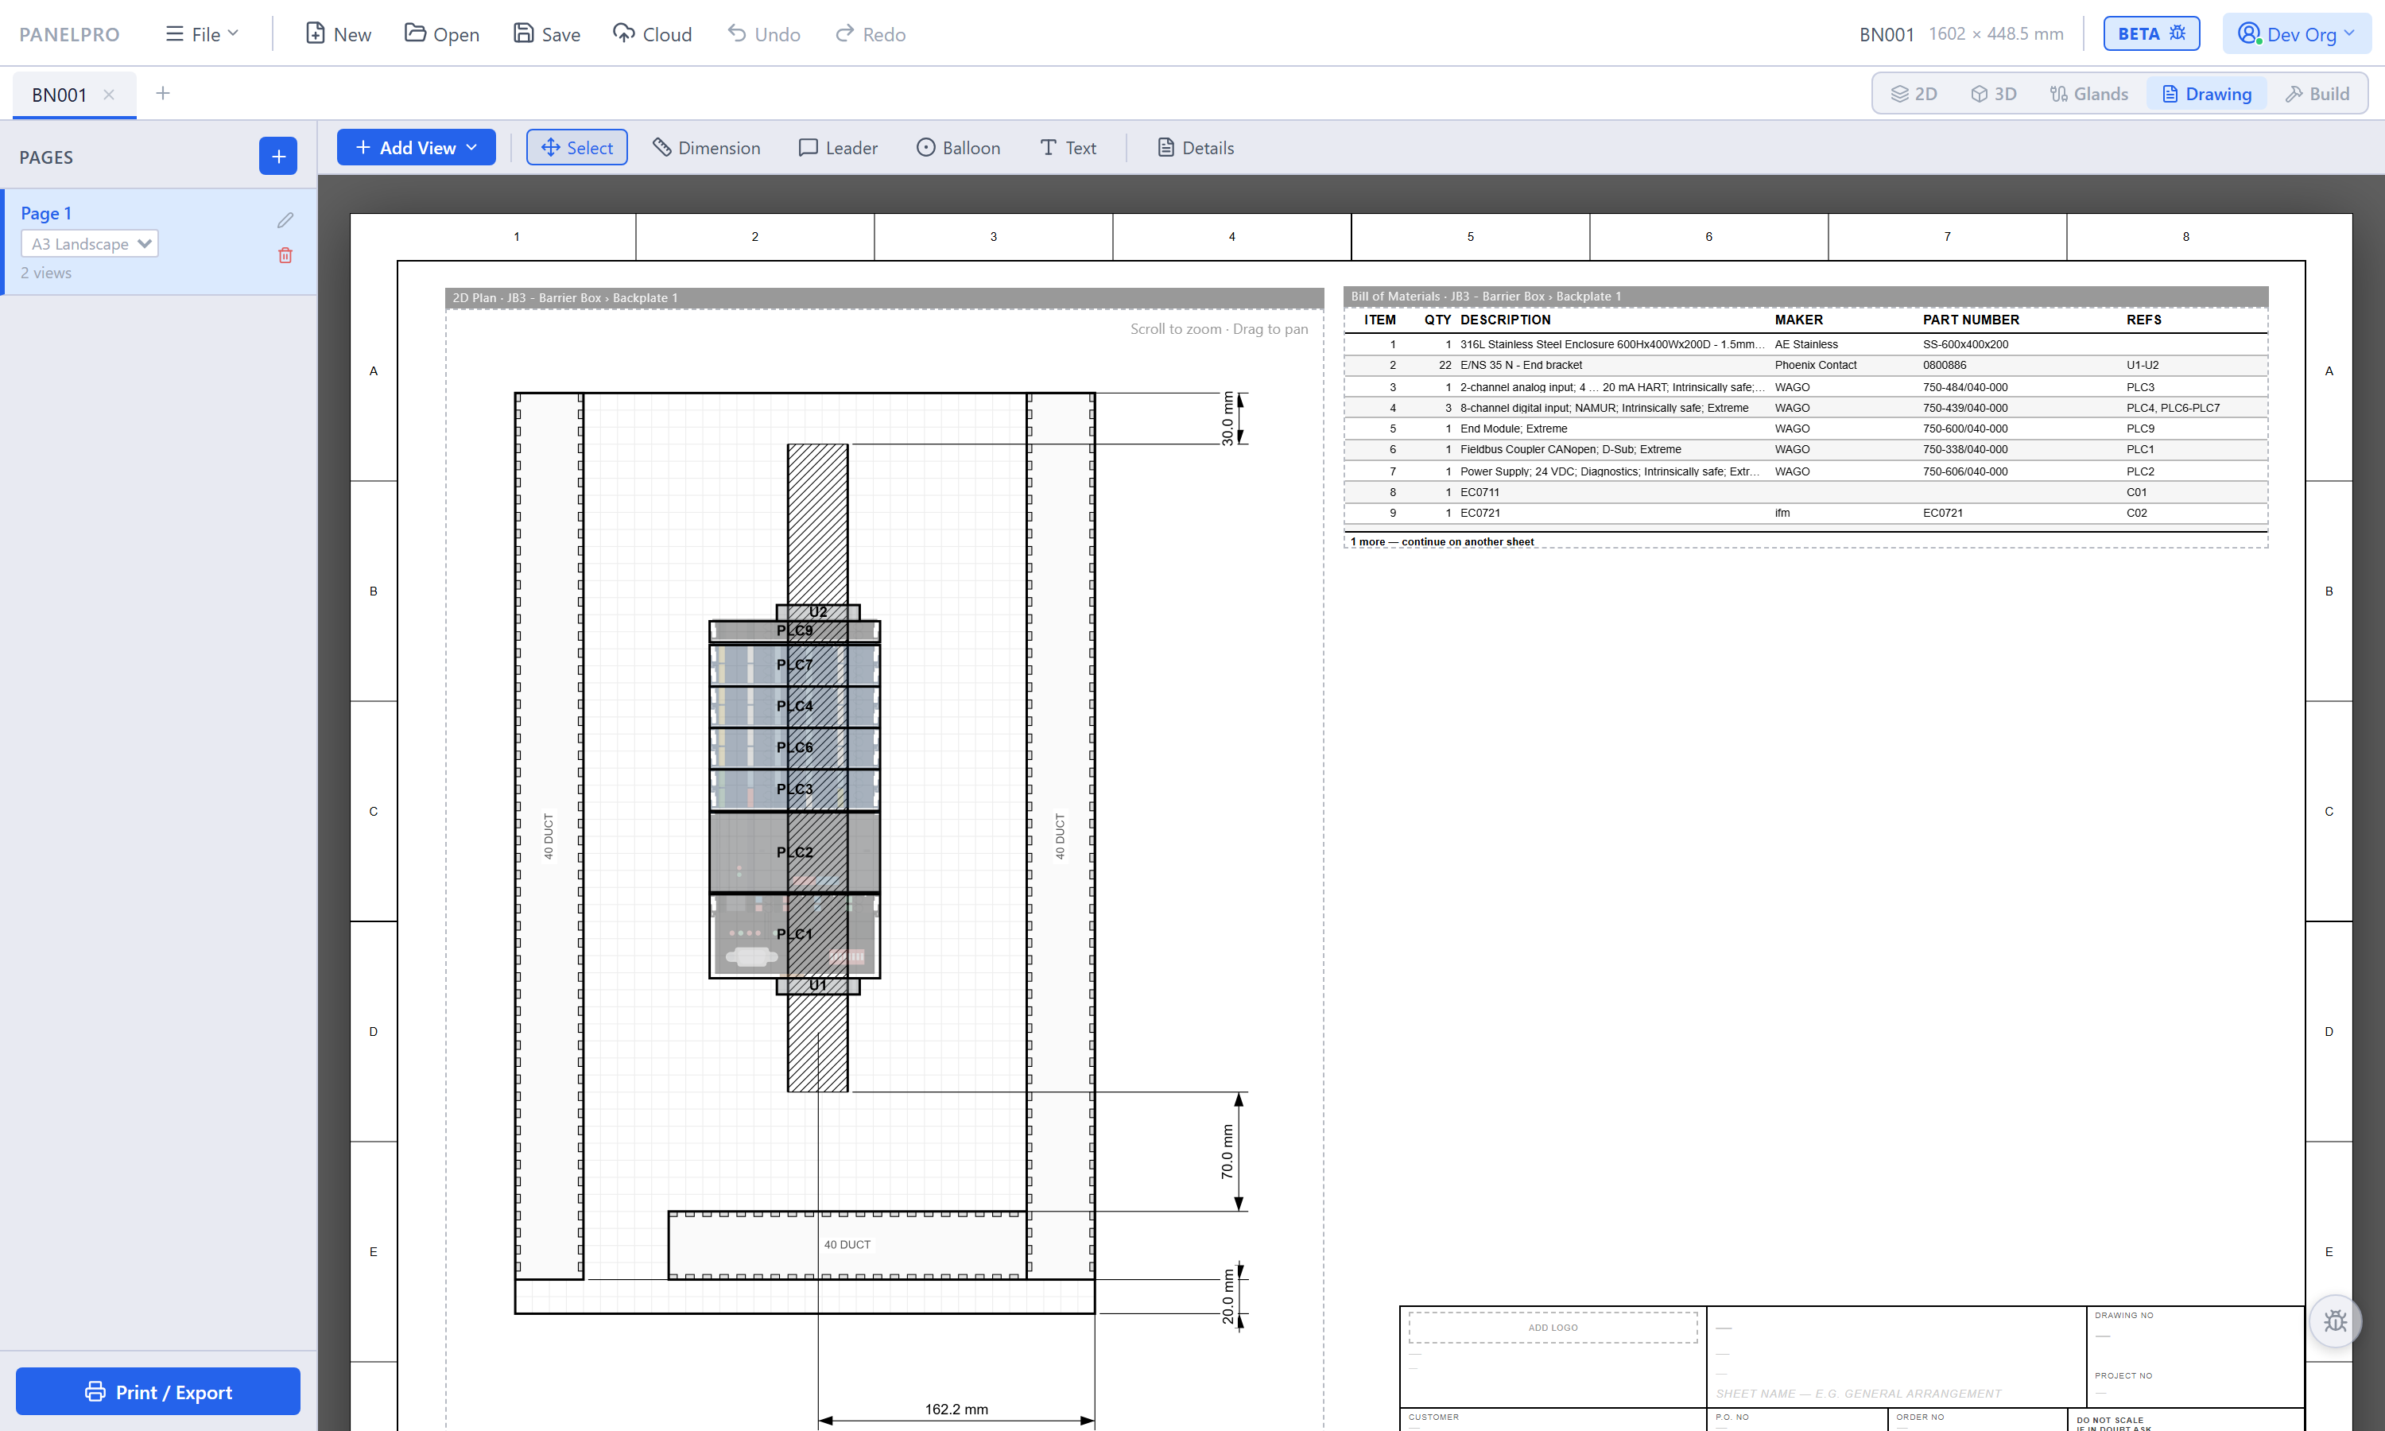Click the Print / Export button
The height and width of the screenshot is (1431, 2385).
(158, 1391)
